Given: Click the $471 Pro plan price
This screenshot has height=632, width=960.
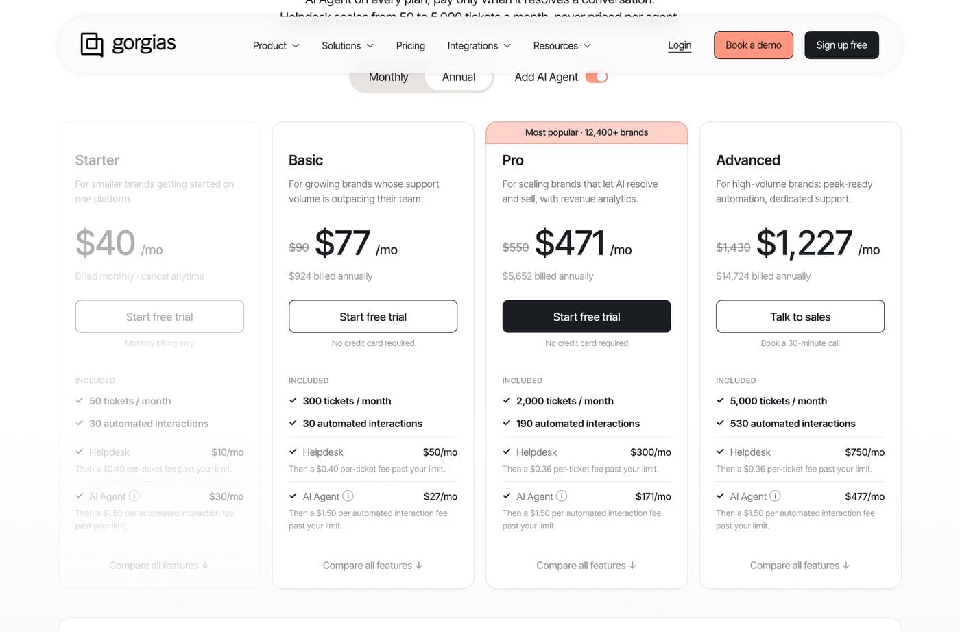Looking at the screenshot, I should pyautogui.click(x=570, y=243).
